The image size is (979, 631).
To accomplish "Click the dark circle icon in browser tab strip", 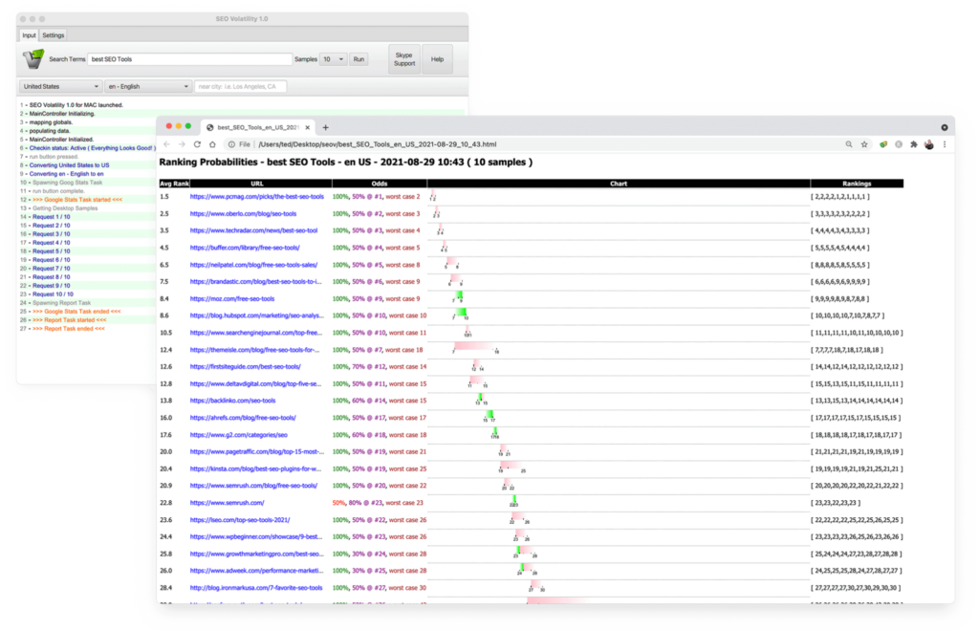I will [x=944, y=127].
